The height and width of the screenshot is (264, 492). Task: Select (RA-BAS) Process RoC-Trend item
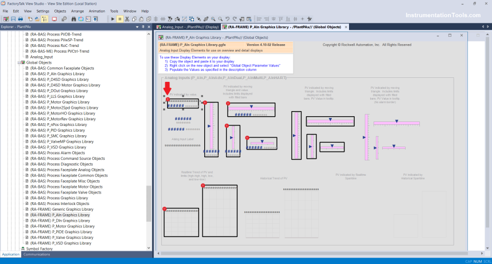tap(54, 45)
